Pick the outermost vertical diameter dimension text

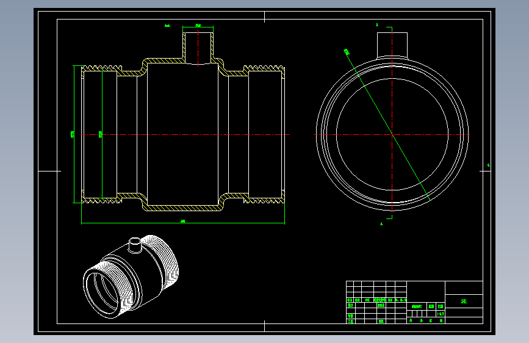coord(73,134)
